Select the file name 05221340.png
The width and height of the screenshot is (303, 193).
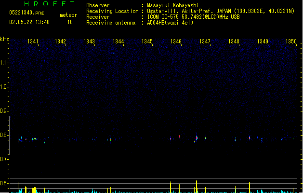(x=26, y=13)
